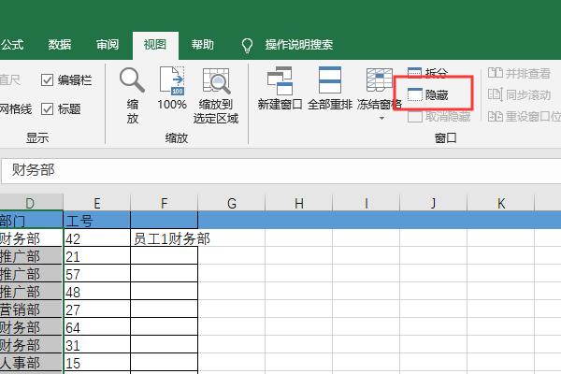Screen dimensions: 561x374
Task: Click View Side by Side (并排查看)
Action: 519,73
